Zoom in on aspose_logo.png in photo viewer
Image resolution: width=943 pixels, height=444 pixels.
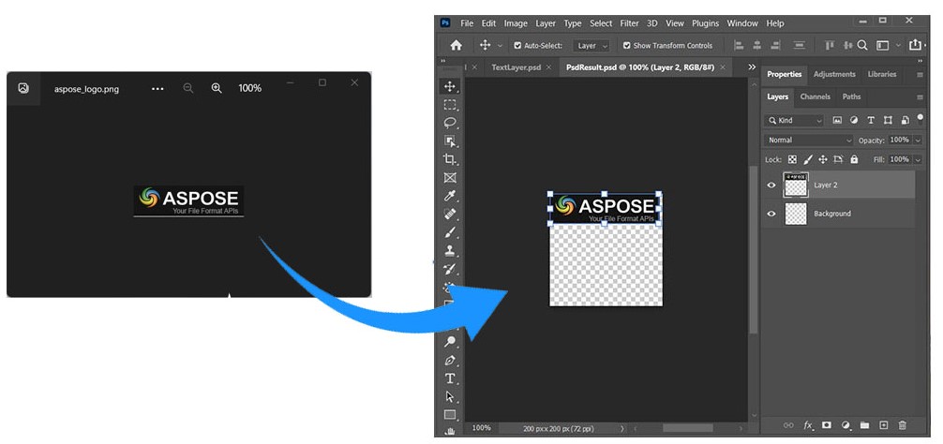click(x=217, y=88)
